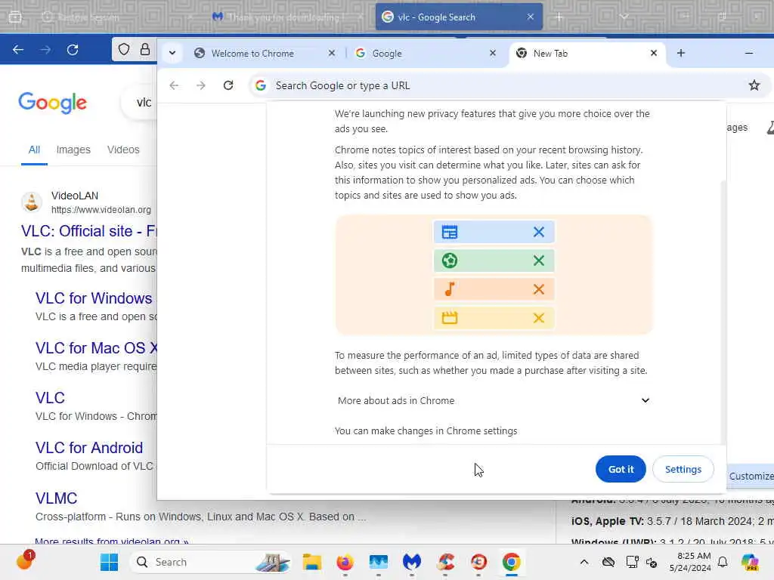Open the red circular taskbar app
This screenshot has height=580, width=774.
click(478, 562)
